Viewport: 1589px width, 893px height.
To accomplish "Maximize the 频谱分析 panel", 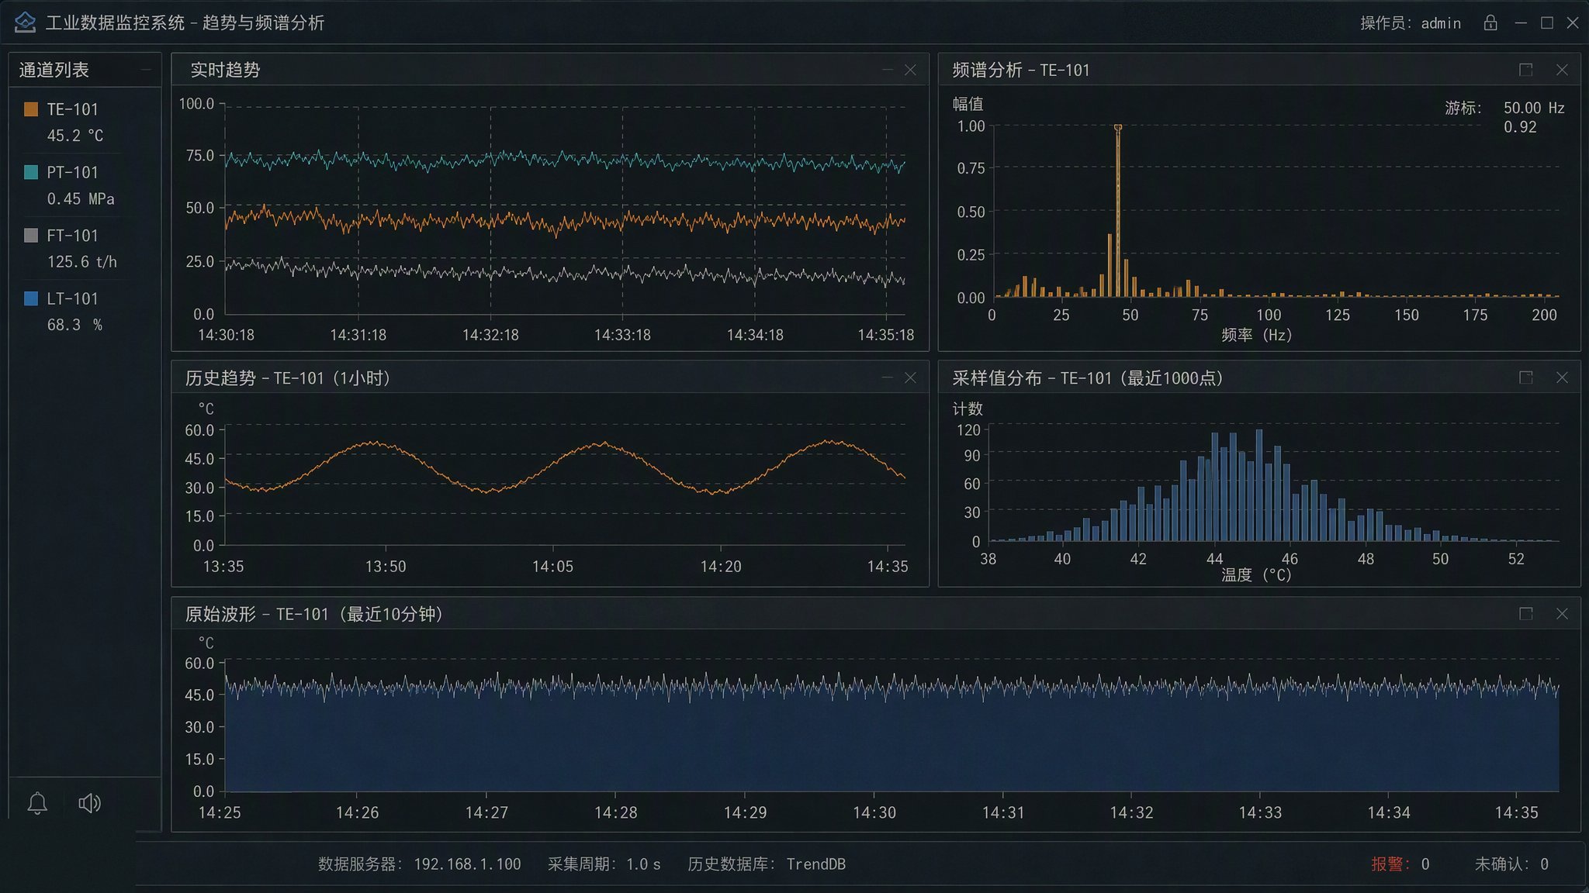I will [1525, 70].
